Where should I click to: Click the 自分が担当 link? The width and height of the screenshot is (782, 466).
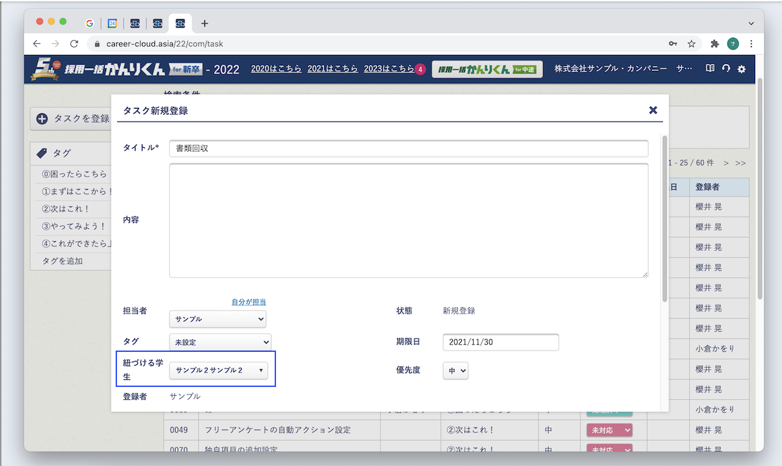pyautogui.click(x=249, y=302)
